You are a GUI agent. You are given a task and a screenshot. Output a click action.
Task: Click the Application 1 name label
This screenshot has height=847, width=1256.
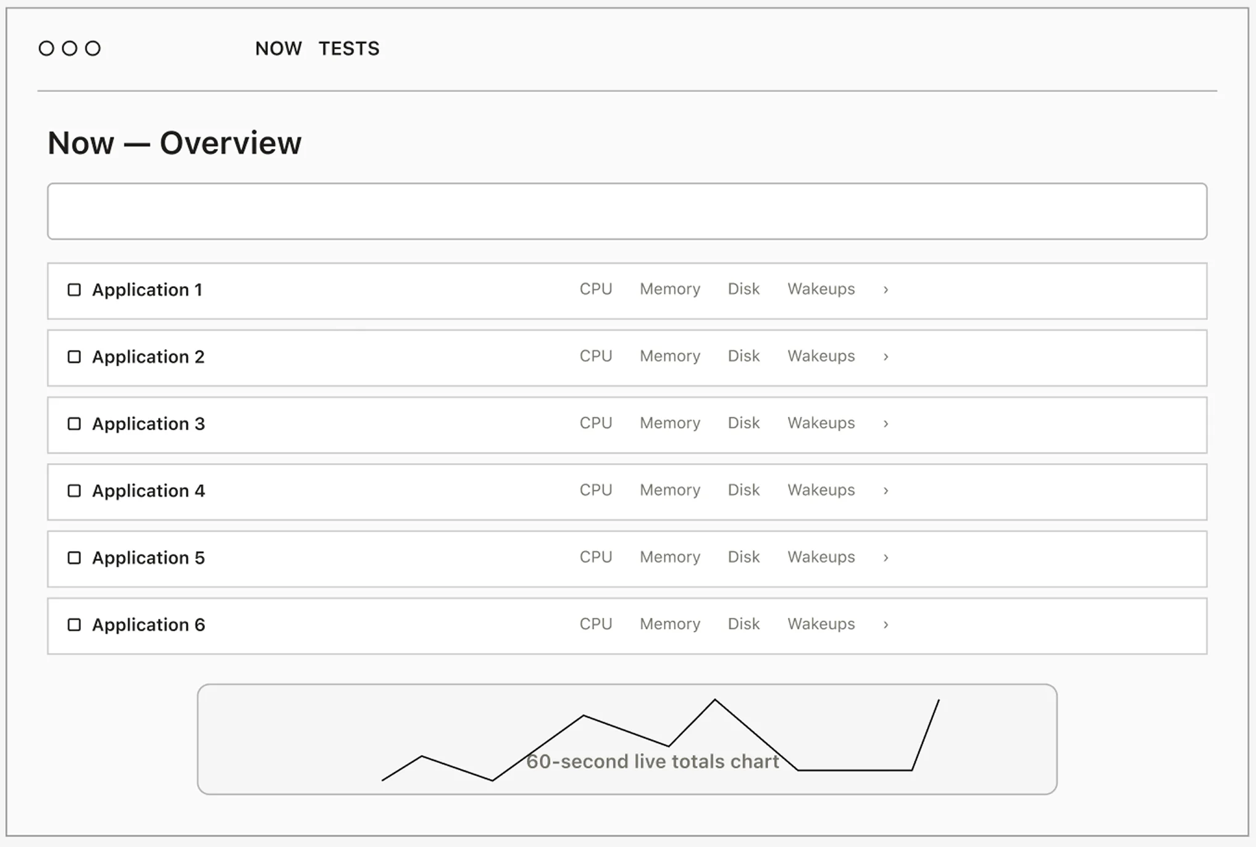pos(147,290)
